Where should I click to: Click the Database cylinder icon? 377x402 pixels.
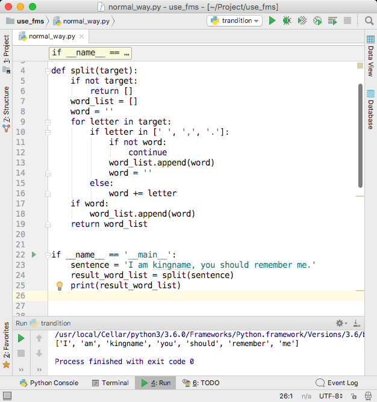[370, 93]
